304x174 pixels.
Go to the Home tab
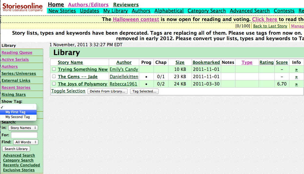56,5
